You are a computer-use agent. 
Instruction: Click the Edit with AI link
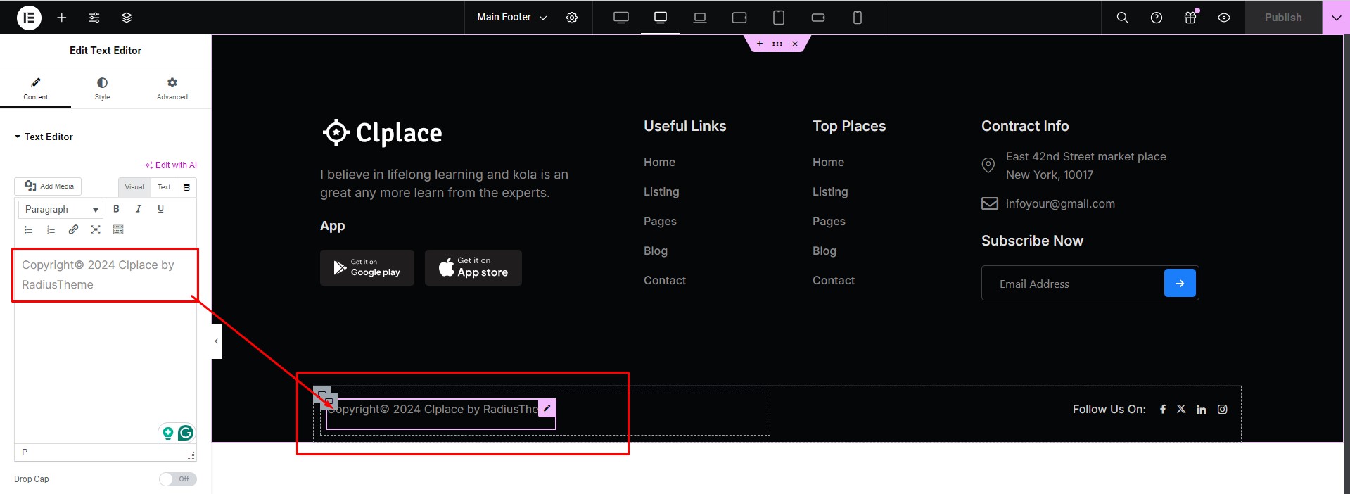coord(171,165)
